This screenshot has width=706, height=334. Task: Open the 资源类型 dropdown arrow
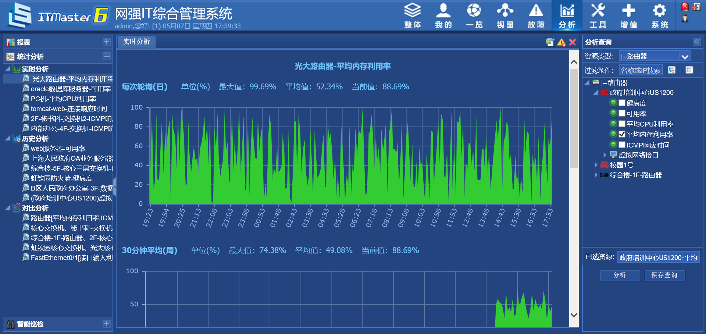(x=685, y=56)
